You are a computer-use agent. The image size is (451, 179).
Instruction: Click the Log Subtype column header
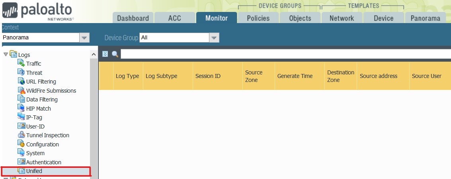pos(168,76)
